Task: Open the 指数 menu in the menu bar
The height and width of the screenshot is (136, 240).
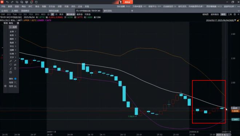Action: [x=44, y=7]
